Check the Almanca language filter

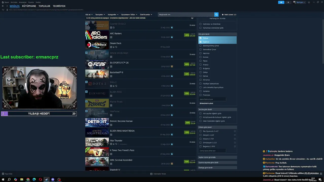tap(200, 80)
